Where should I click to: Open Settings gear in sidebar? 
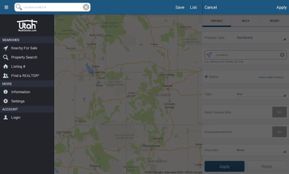click(x=6, y=101)
